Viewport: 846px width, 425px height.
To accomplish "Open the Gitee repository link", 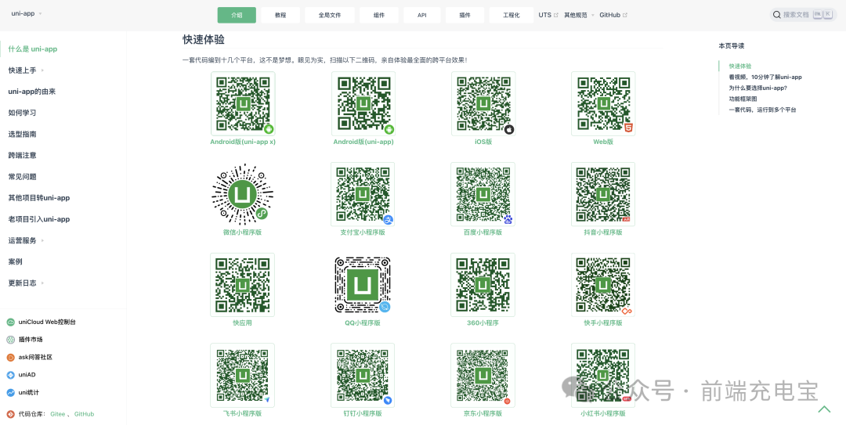I will point(57,414).
